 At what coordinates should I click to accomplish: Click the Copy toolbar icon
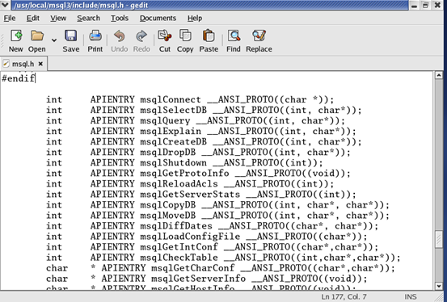tap(185, 36)
